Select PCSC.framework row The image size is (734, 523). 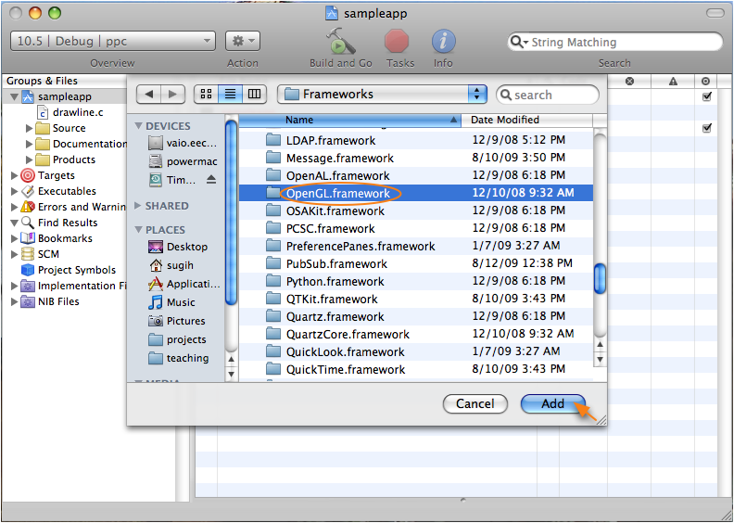[x=416, y=228]
